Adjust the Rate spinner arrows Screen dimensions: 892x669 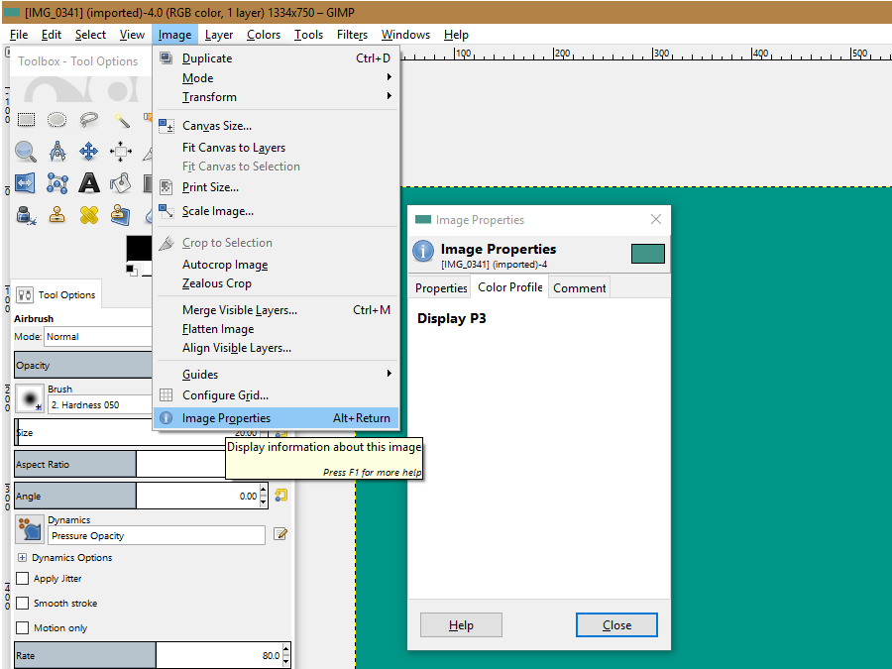pos(286,655)
